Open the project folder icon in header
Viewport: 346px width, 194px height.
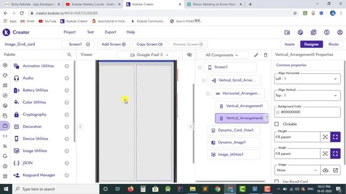pos(287,32)
